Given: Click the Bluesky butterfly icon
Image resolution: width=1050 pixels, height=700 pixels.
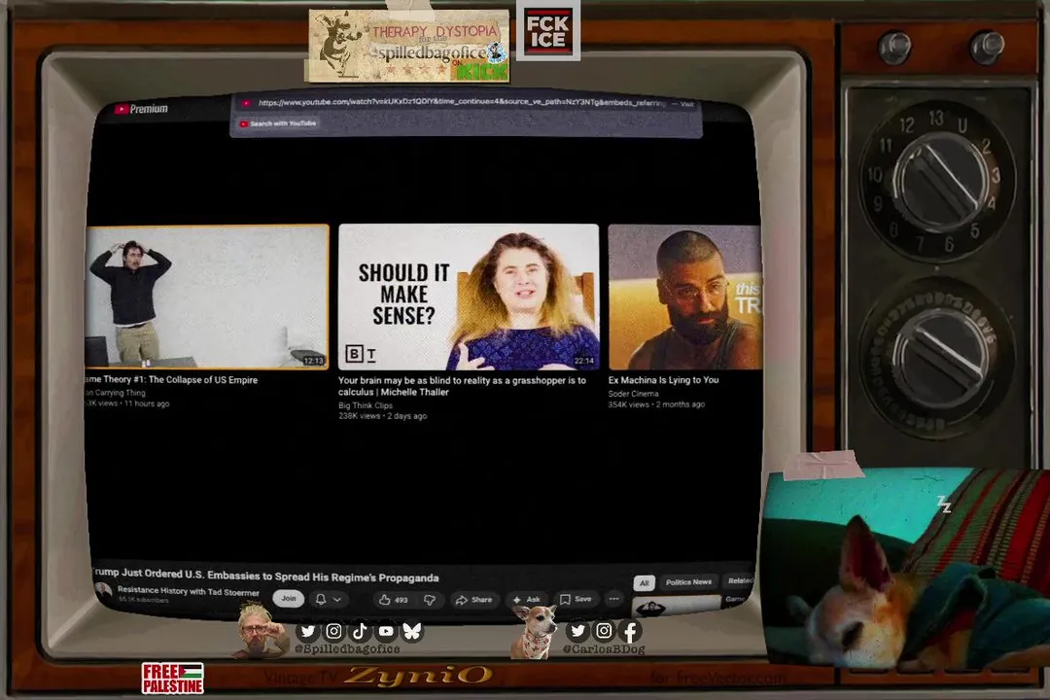Looking at the screenshot, I should tap(412, 631).
